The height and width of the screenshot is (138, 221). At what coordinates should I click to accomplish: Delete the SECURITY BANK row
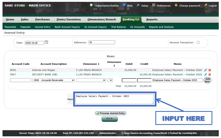210,75
